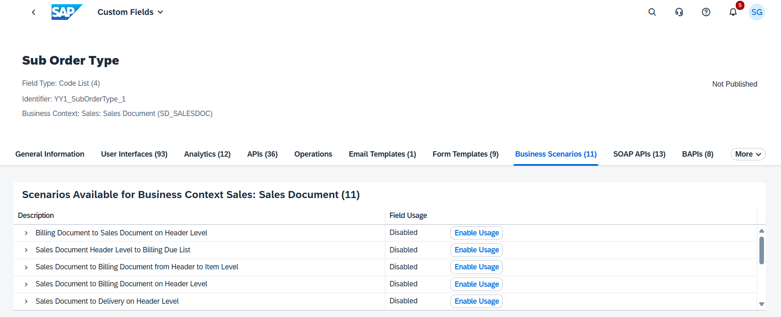Click the help question mark icon
781x317 pixels.
(706, 12)
